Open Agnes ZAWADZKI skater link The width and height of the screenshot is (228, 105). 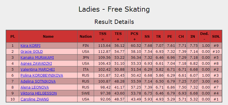pos(36,64)
